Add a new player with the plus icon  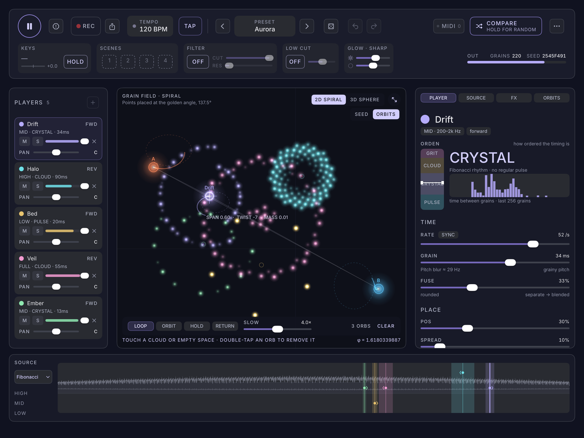click(x=93, y=103)
